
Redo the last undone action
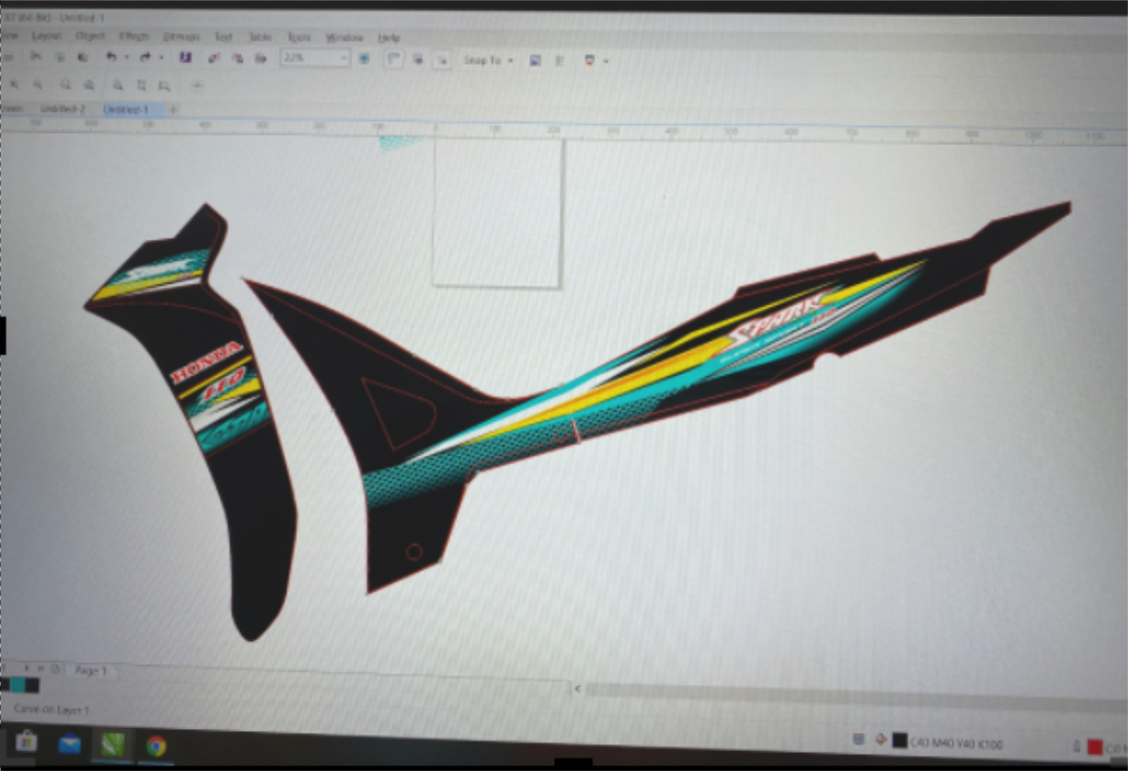[x=145, y=57]
